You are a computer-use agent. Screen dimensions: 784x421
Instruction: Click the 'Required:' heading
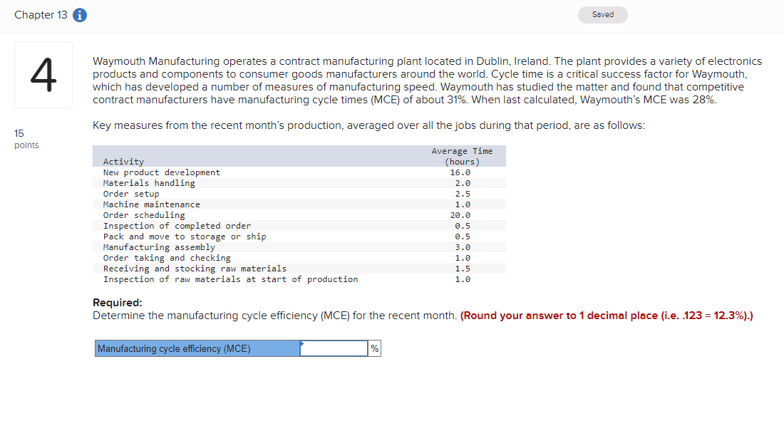pos(118,303)
